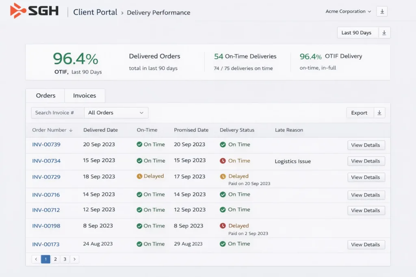Viewport: 416px width, 277px height.
Task: Switch to the Invoices tab
Action: 84,96
